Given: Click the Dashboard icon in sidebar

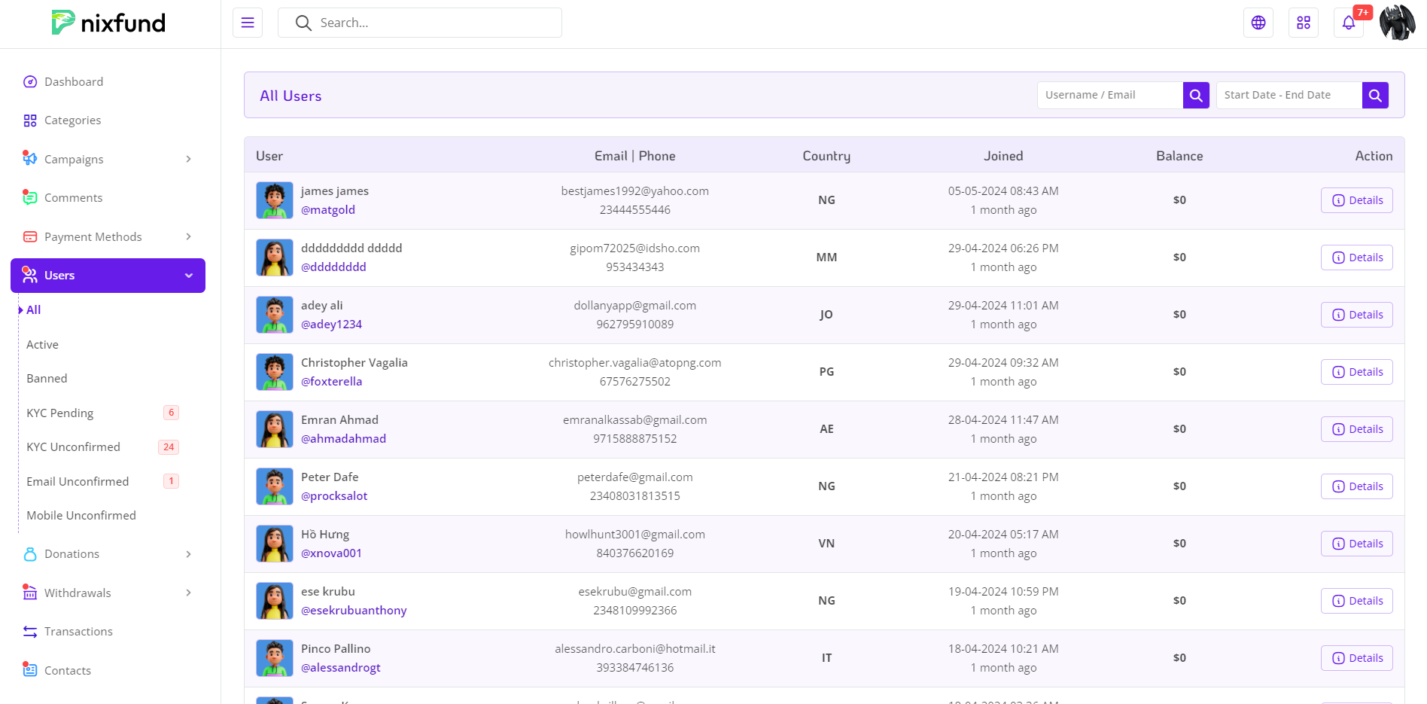Looking at the screenshot, I should pyautogui.click(x=30, y=82).
